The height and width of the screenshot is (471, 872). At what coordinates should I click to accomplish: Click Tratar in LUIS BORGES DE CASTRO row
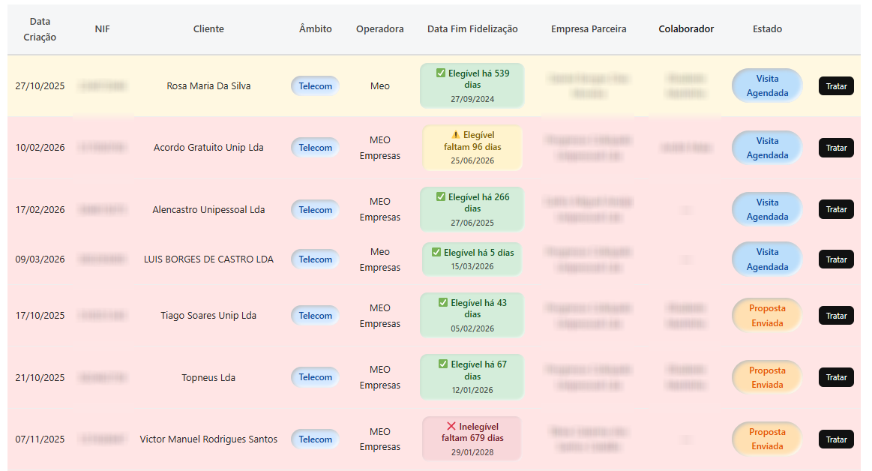point(836,259)
